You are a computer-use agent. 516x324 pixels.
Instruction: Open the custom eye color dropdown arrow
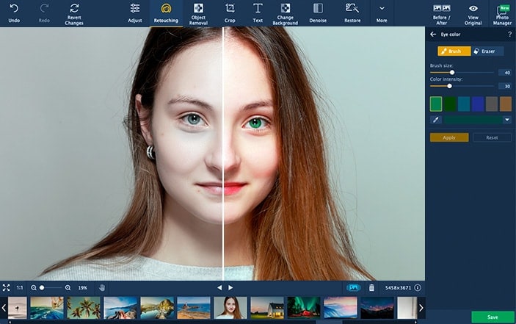pyautogui.click(x=506, y=120)
